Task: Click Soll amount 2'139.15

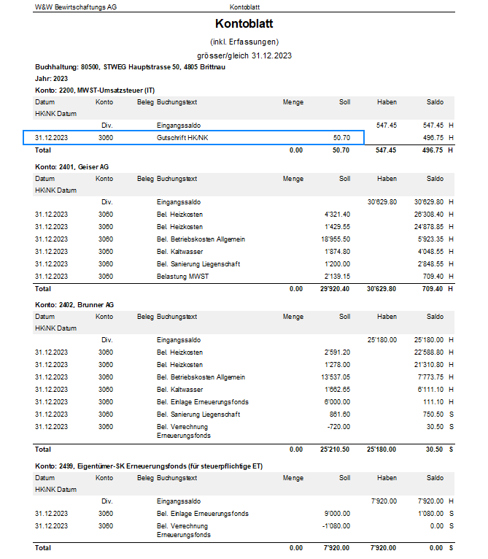Action: 337,277
